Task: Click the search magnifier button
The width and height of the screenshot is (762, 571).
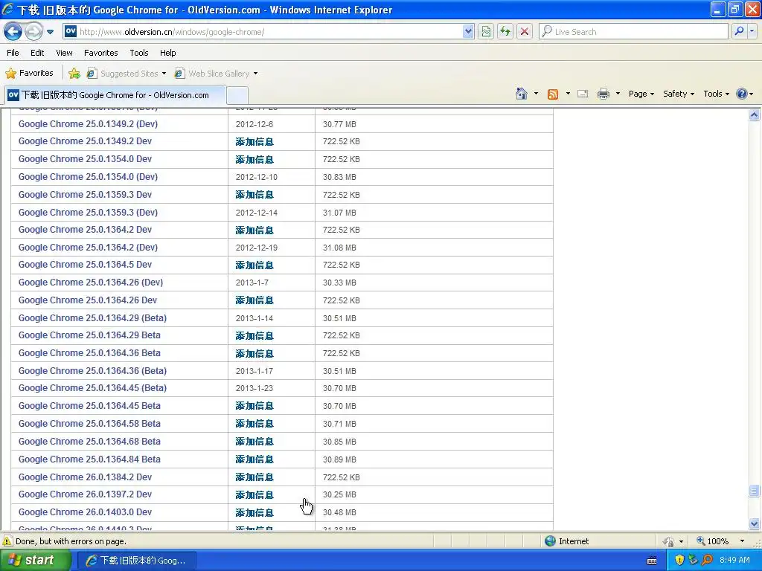Action: (x=739, y=32)
